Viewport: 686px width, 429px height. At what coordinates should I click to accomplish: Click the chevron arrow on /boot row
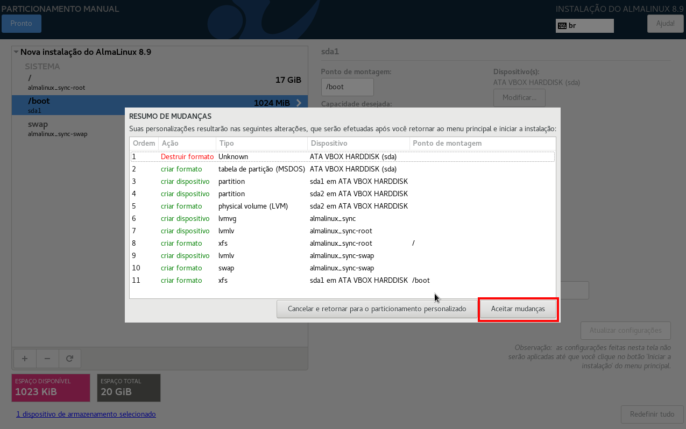(x=299, y=103)
